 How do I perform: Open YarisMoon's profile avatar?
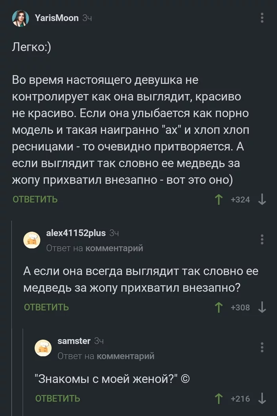coord(20,18)
